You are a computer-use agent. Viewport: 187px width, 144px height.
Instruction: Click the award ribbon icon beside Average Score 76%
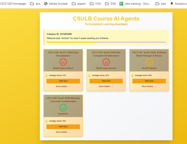pos(46,121)
